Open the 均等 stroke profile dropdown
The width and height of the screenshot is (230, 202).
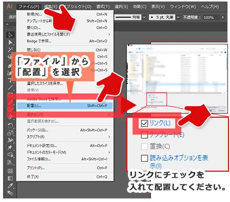tap(144, 17)
